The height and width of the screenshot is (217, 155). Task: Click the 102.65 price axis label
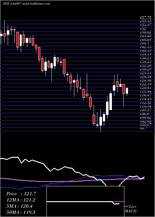[146, 122]
